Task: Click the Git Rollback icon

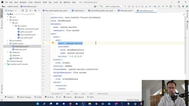Action: pos(175,6)
